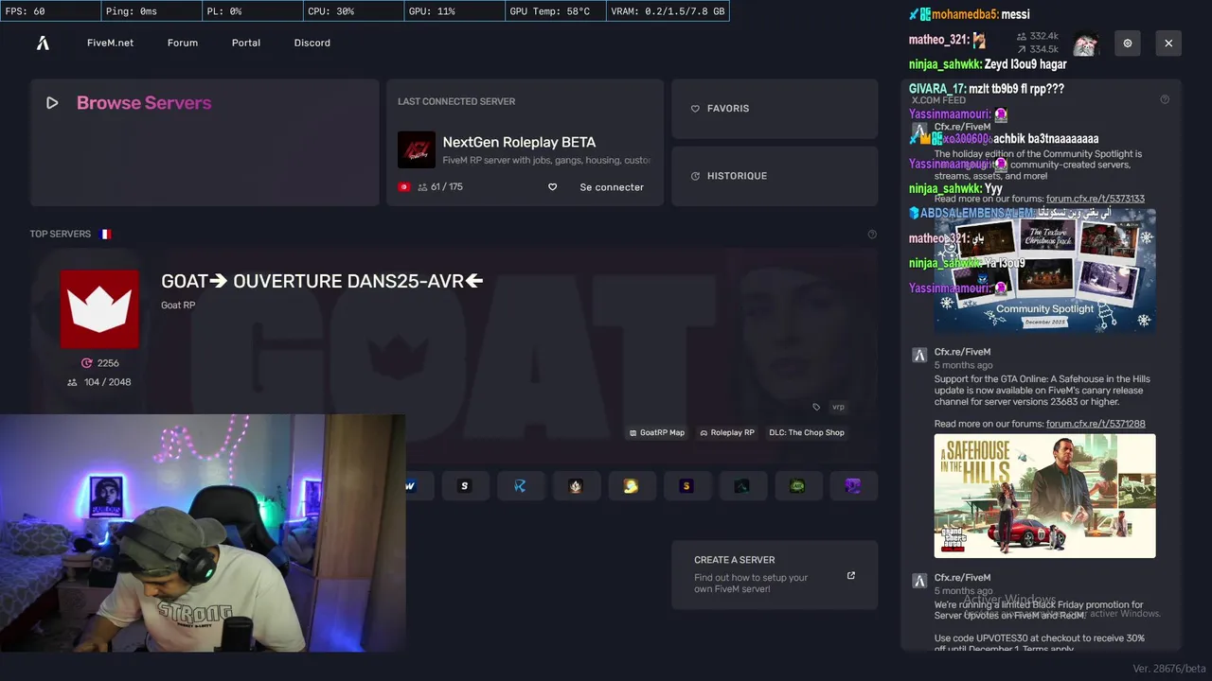Click the LAST CONNECTED SERVER heading
This screenshot has height=681, width=1212.
coord(456,101)
